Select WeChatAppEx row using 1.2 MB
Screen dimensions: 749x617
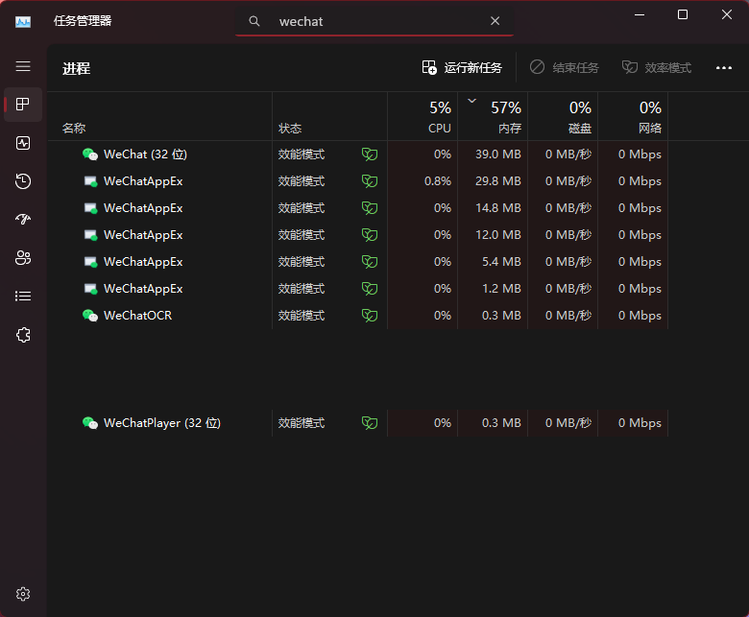pos(358,289)
